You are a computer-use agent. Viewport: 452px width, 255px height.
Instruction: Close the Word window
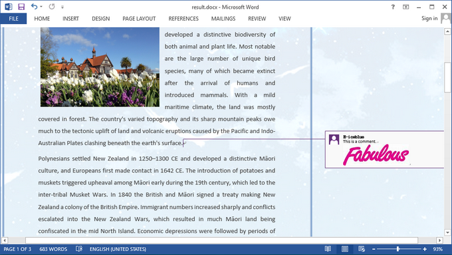coord(445,7)
